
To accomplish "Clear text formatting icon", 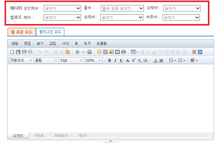I will pyautogui.click(x=146, y=61).
